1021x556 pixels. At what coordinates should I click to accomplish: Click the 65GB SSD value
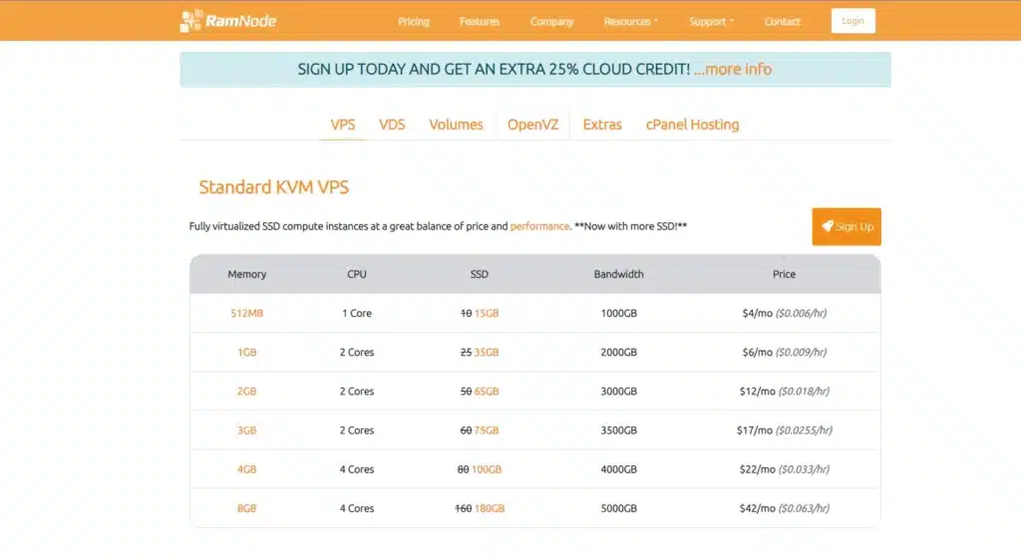tap(487, 392)
